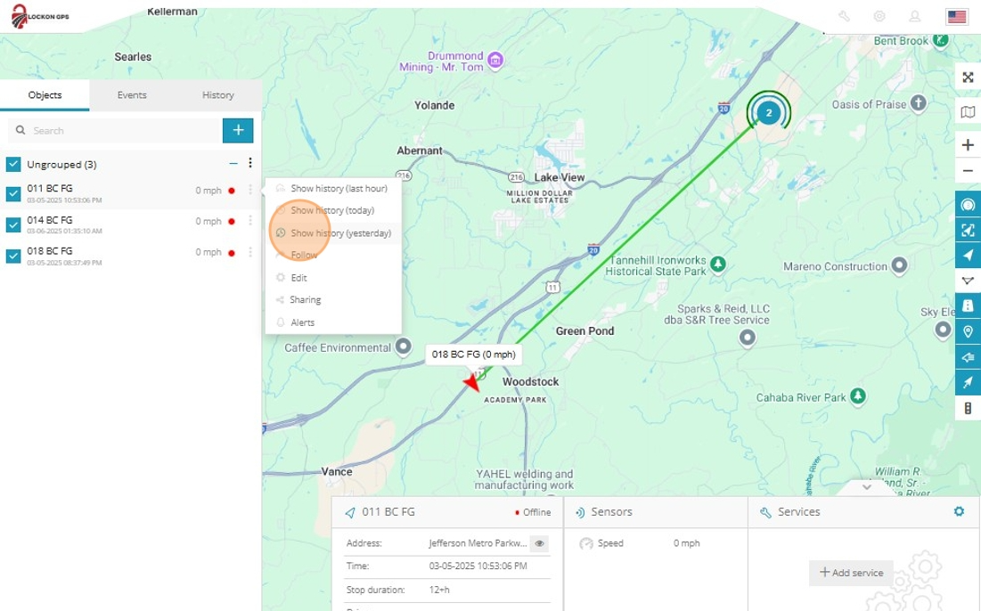
Task: Choose Sharing from context menu
Action: [x=333, y=299]
